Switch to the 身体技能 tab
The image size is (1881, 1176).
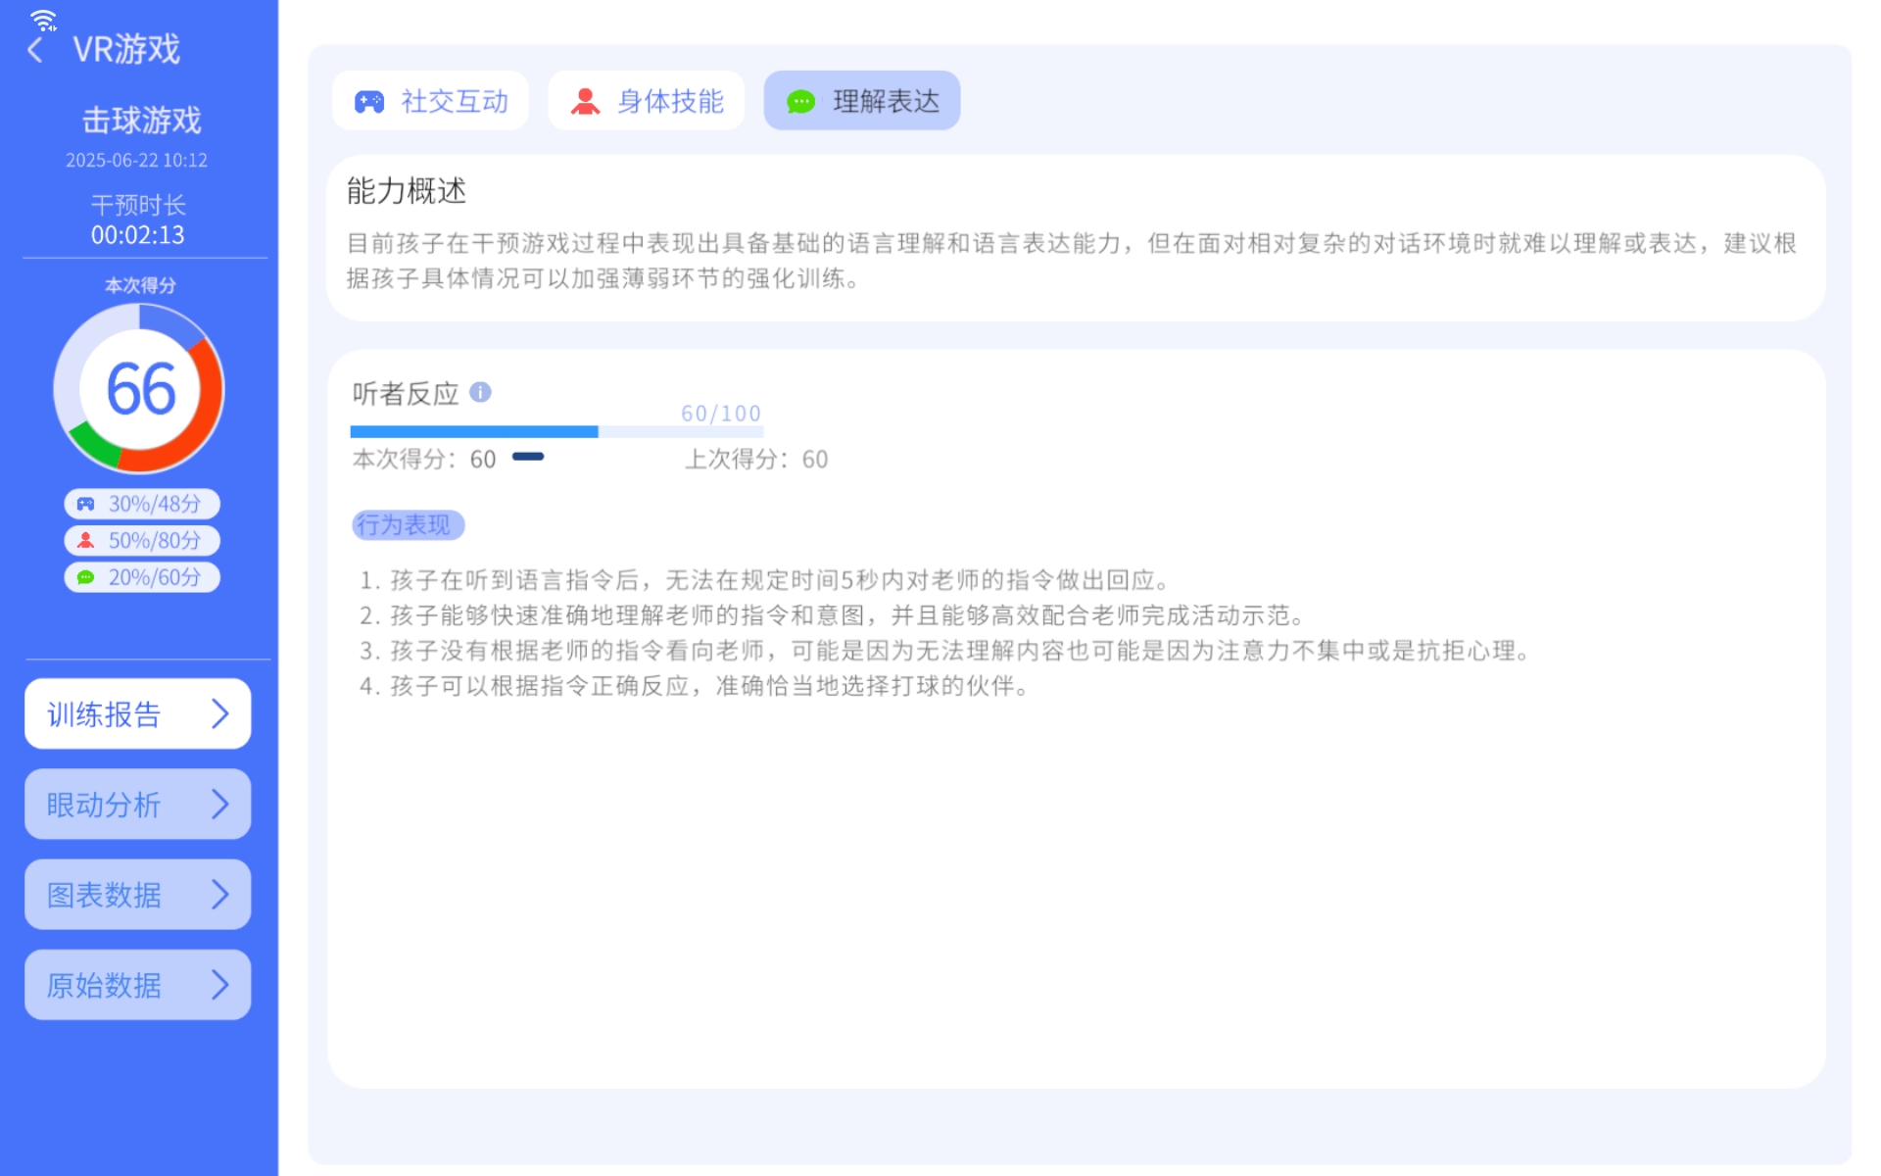pos(647,100)
